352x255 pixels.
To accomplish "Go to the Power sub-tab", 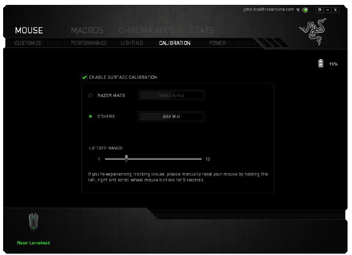I will coord(218,43).
